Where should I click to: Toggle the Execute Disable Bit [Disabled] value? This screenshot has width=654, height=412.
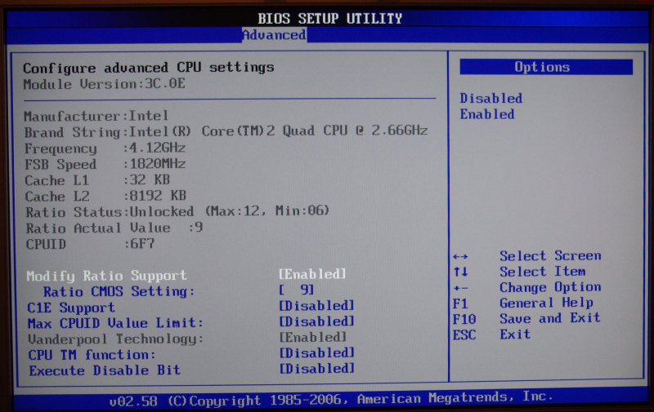[316, 369]
